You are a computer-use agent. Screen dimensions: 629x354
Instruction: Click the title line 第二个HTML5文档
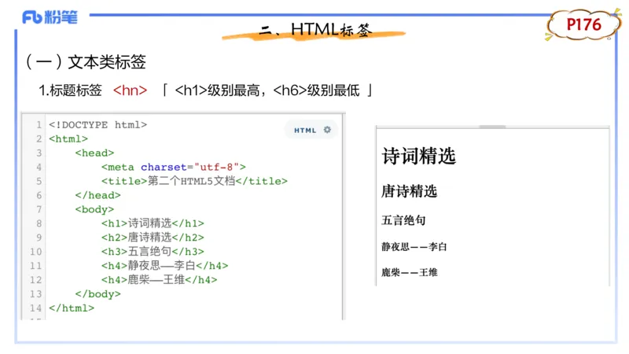[x=194, y=181]
